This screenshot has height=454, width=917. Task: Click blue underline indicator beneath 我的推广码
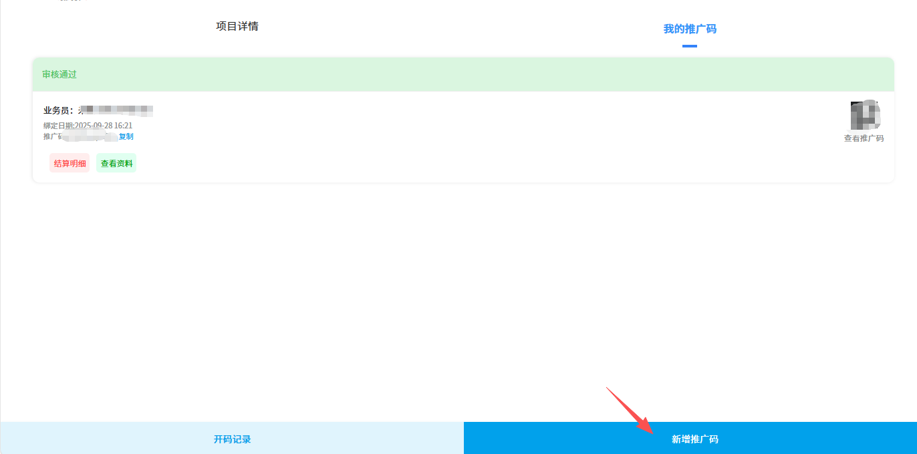point(689,46)
